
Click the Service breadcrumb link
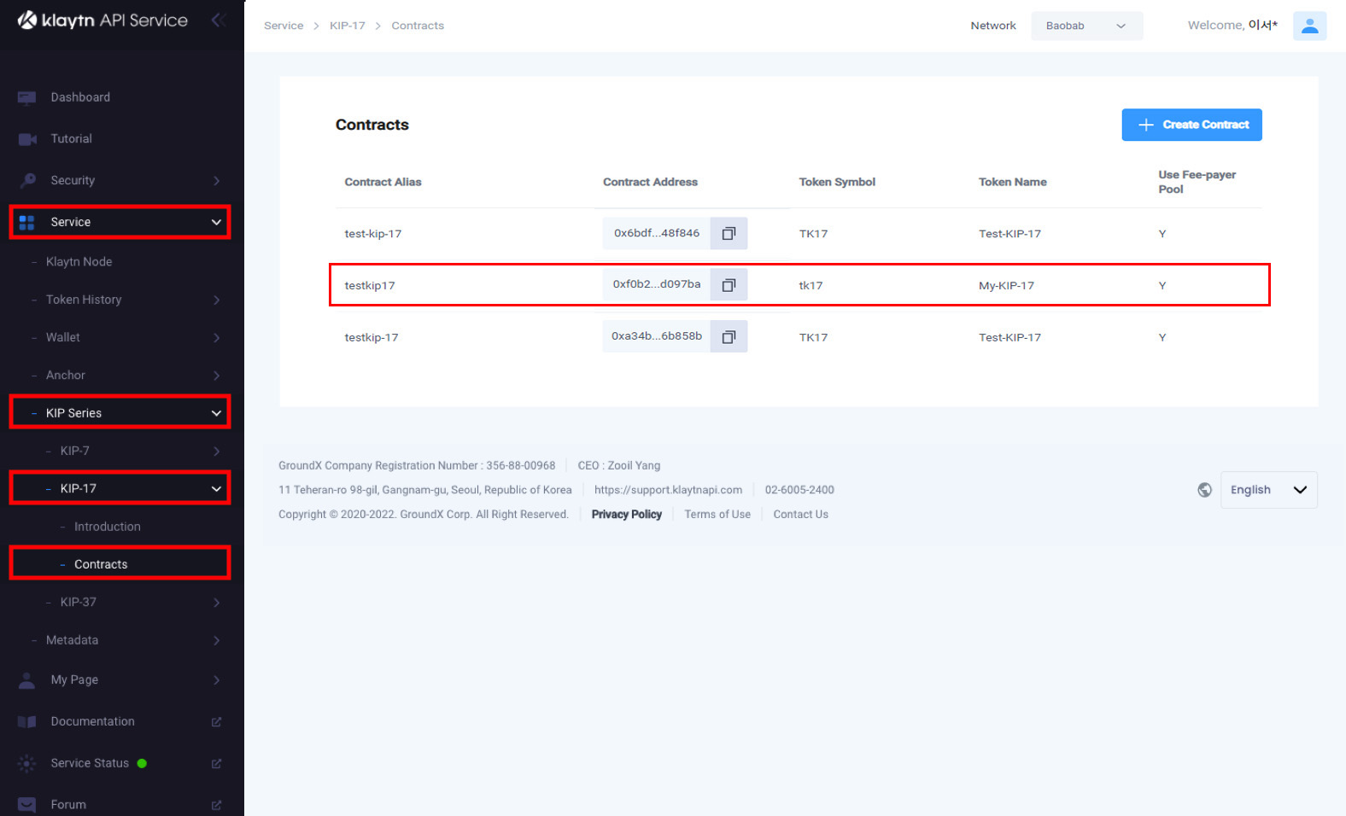pos(284,26)
